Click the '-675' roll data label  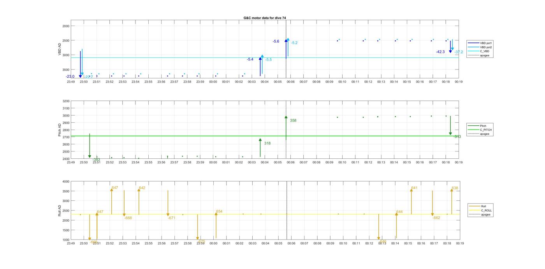[x=201, y=241]
